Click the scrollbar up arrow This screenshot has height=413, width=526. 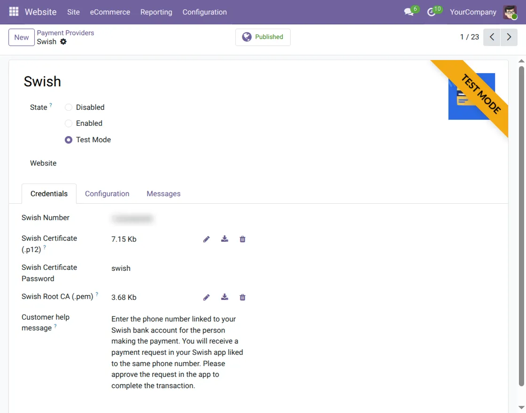[521, 61]
